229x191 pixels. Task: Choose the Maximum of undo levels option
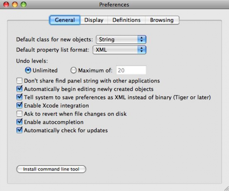click(73, 70)
